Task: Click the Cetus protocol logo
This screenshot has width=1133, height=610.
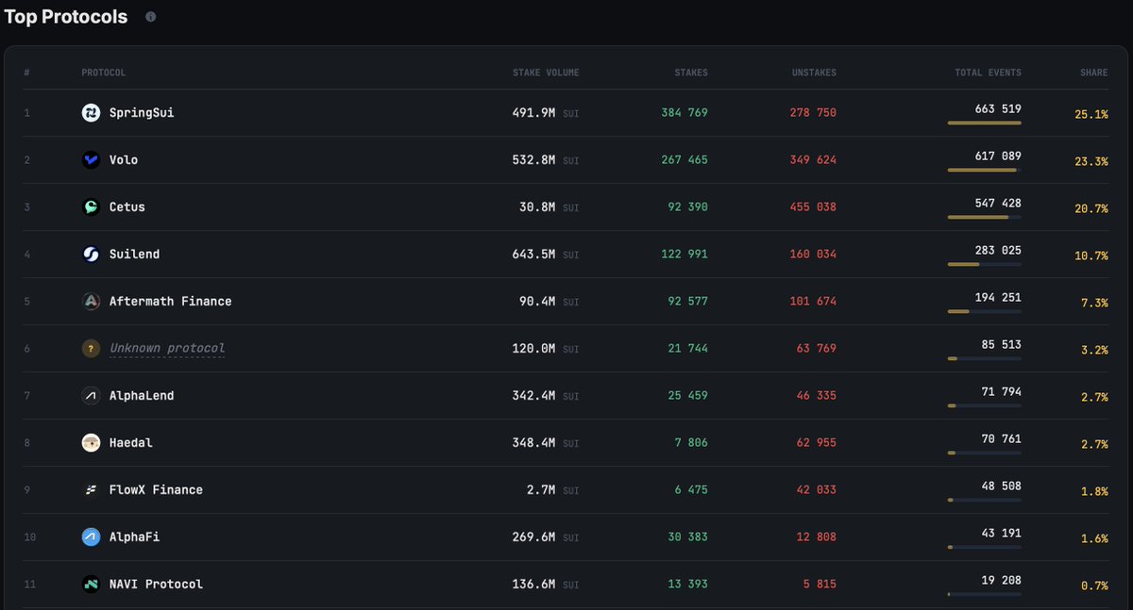Action: pyautogui.click(x=91, y=207)
